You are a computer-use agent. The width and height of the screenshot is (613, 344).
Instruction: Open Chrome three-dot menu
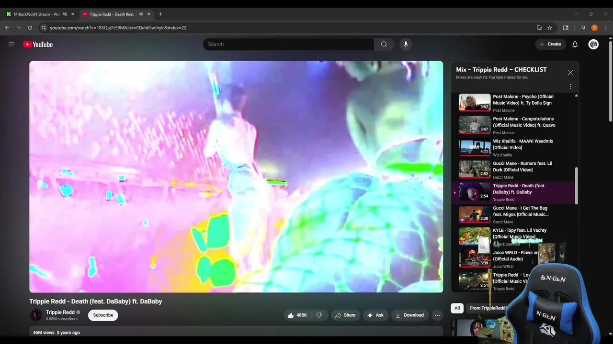[x=606, y=28]
